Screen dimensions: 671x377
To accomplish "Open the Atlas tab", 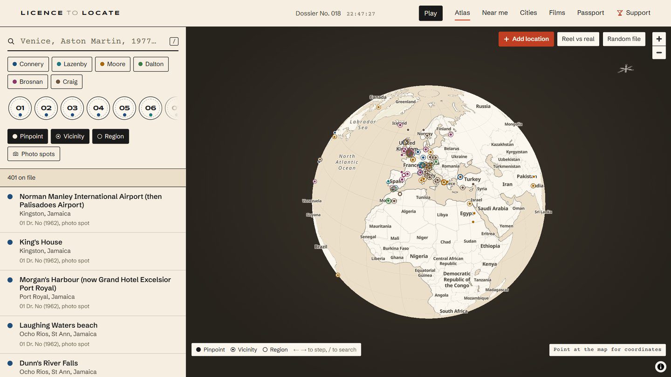I will (x=462, y=13).
